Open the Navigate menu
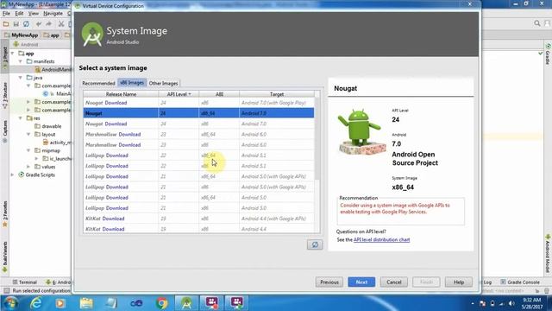 pos(53,14)
